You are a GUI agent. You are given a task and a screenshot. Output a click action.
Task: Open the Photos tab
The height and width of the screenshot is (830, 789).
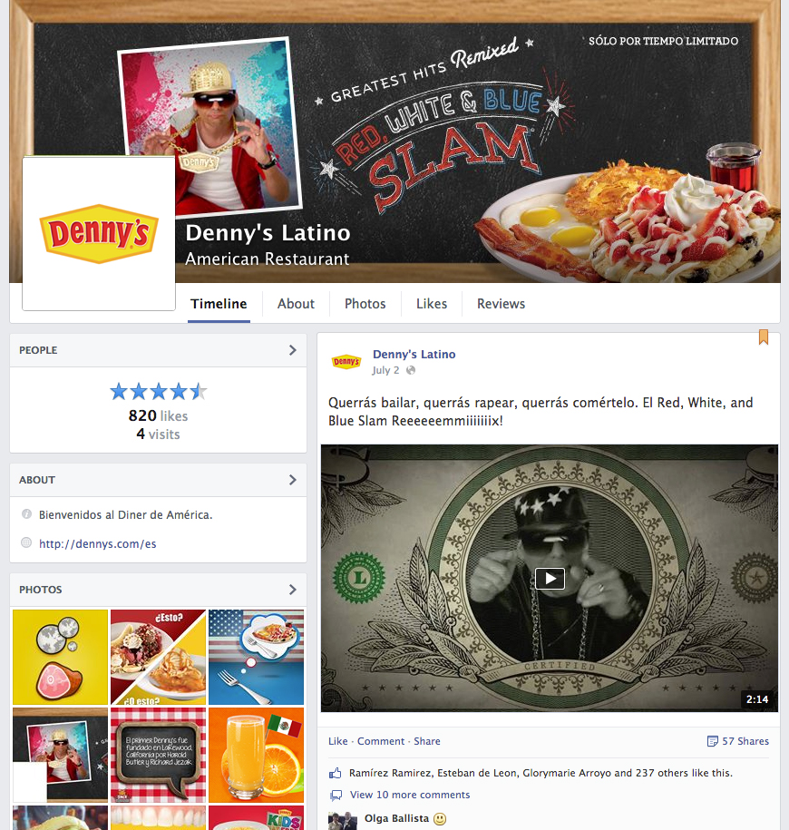(365, 304)
